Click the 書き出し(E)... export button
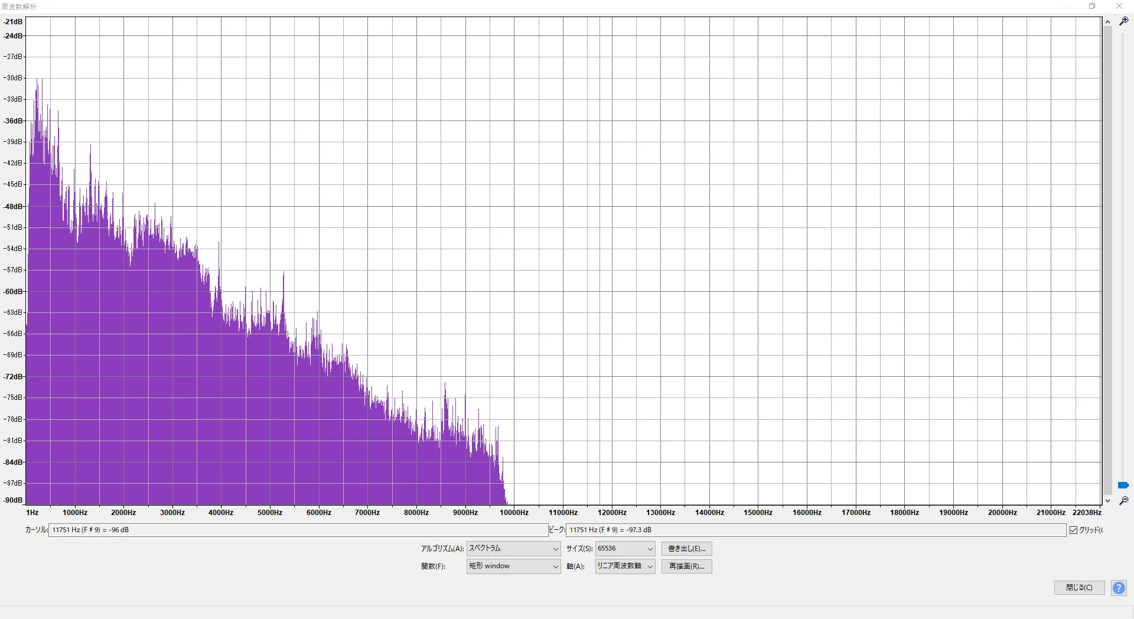 (x=686, y=549)
